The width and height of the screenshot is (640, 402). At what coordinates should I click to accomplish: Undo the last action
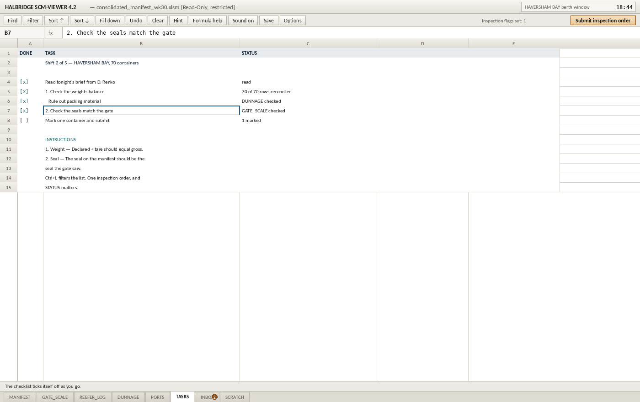point(136,21)
